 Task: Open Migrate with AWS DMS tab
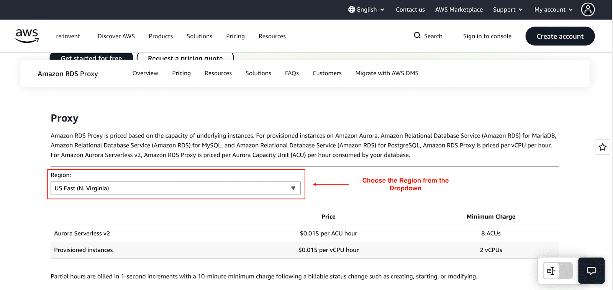(x=387, y=73)
